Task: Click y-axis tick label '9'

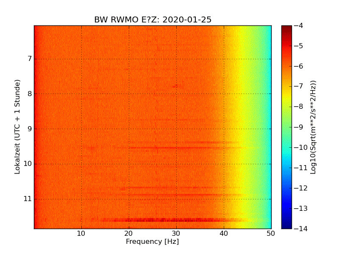Action: (x=30, y=129)
